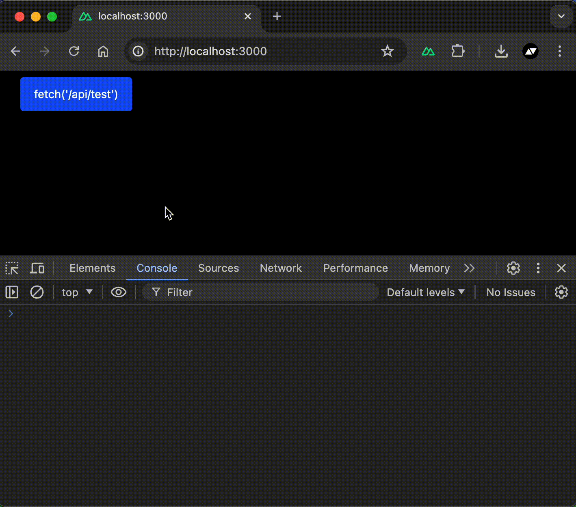Open a new browser tab
The image size is (576, 507).
277,16
